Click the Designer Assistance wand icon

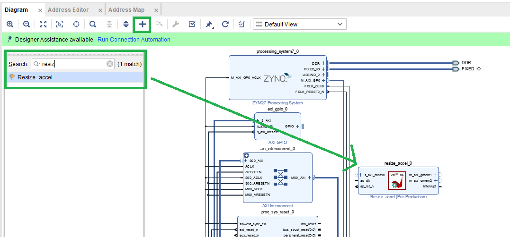pyautogui.click(x=9, y=40)
